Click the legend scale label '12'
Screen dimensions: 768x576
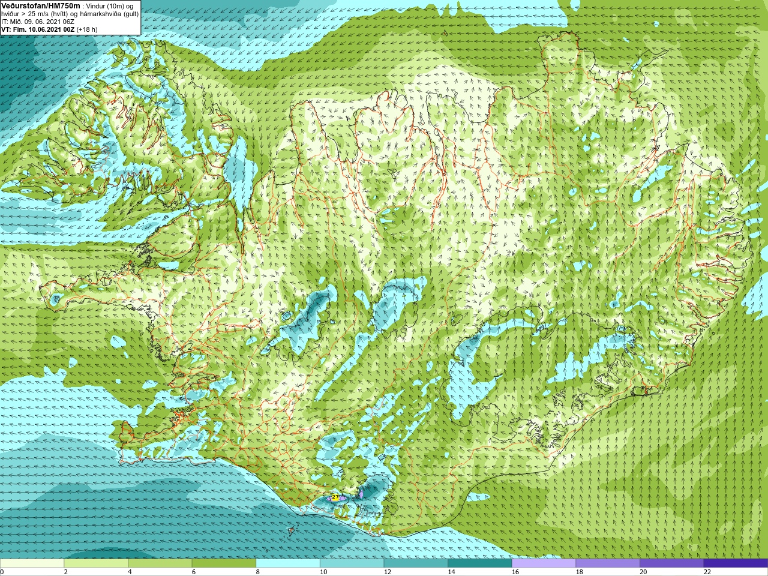coord(388,572)
